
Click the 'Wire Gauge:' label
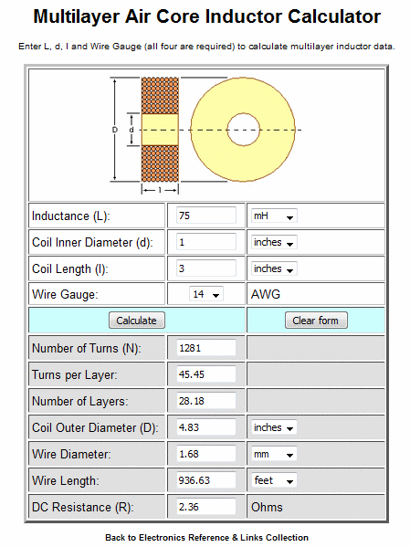(65, 295)
